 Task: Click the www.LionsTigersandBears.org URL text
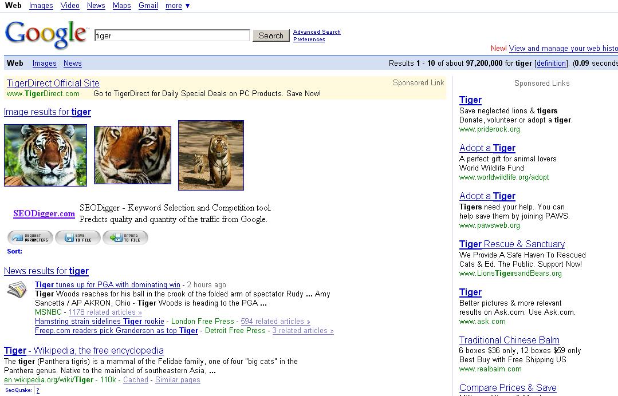[510, 273]
